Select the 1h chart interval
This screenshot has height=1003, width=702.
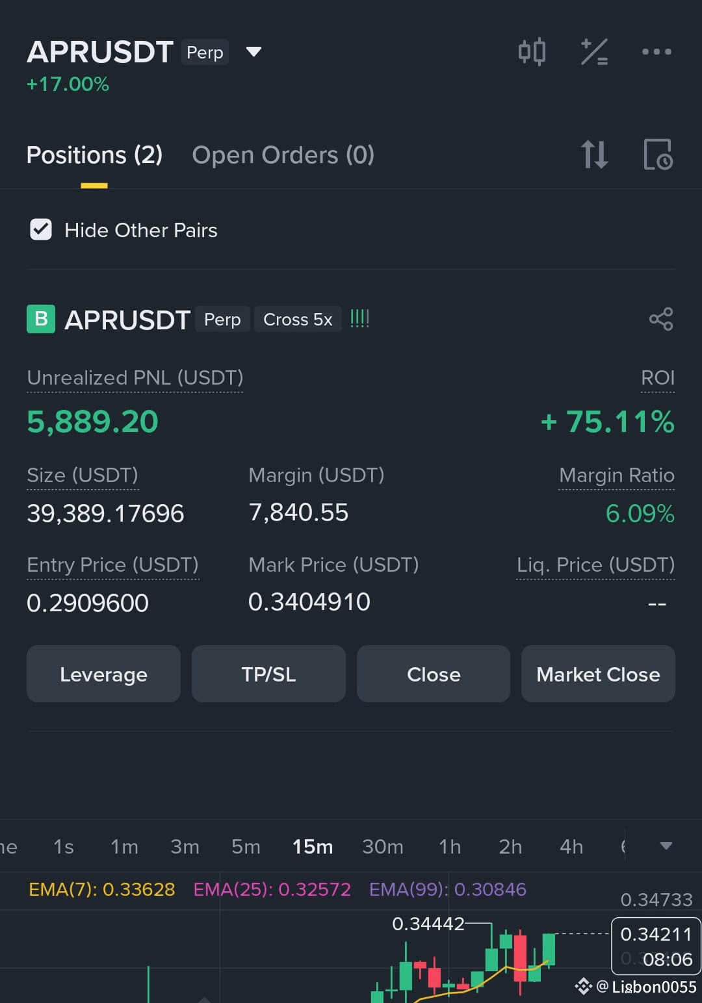450,846
